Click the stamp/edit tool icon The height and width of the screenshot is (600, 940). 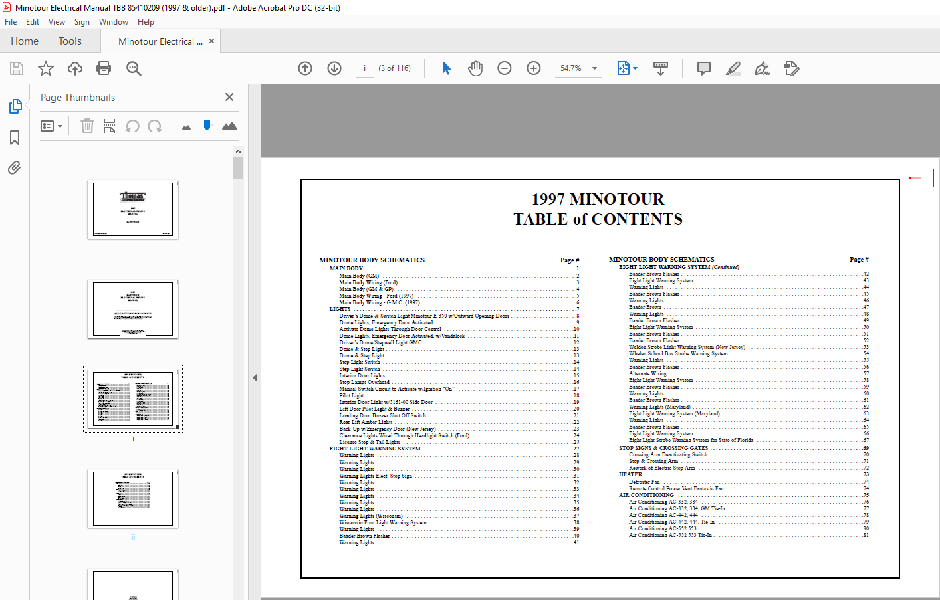(792, 68)
